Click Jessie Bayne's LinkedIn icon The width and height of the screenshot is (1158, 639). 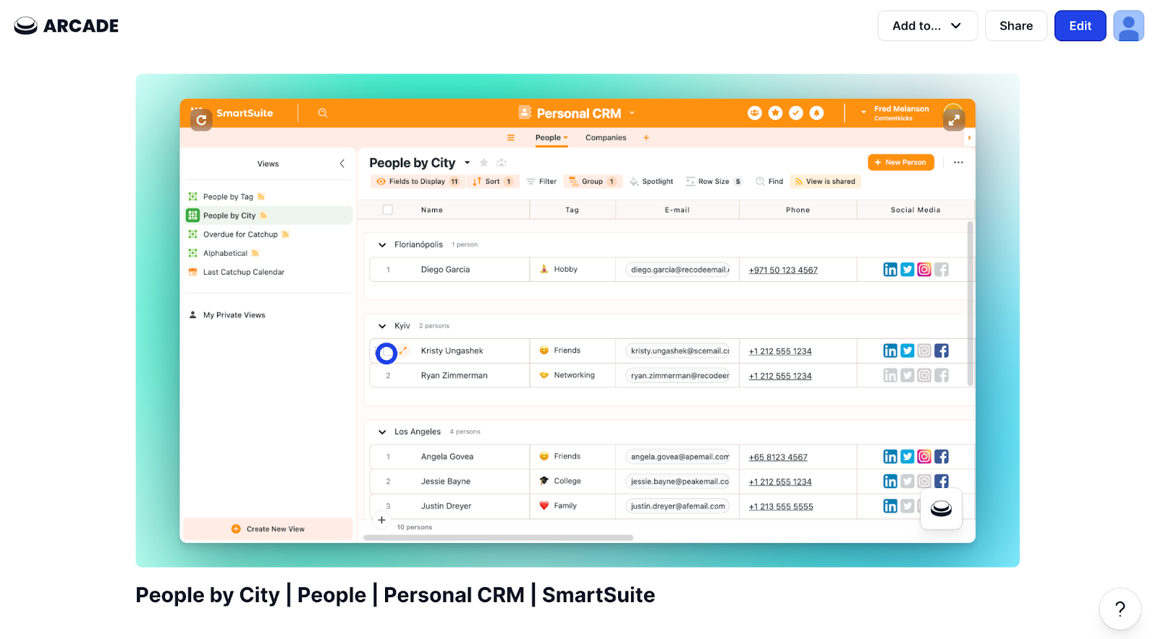(x=890, y=481)
